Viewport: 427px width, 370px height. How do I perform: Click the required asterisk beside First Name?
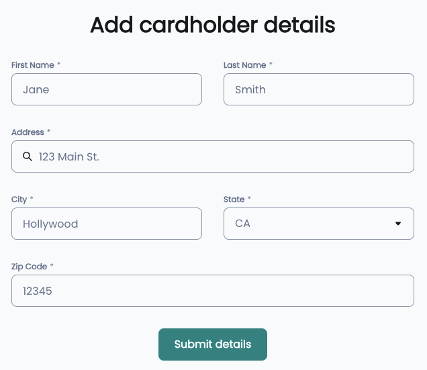point(58,64)
